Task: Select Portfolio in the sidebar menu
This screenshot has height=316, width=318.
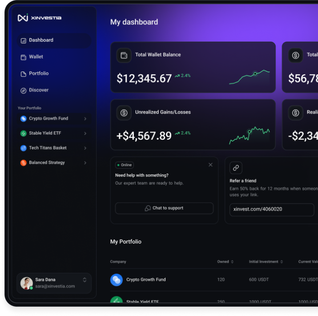Action: 39,73
